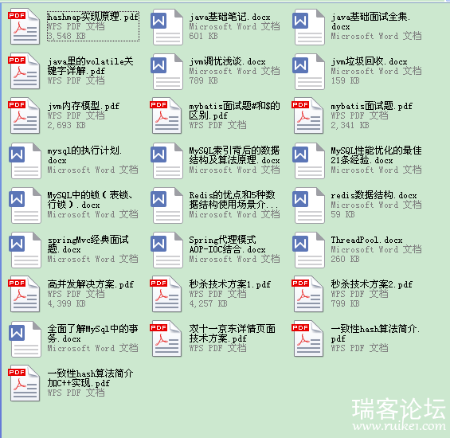
Task: Click the file name java里的volatile关键字详解.pdf
Action: click(x=91, y=66)
